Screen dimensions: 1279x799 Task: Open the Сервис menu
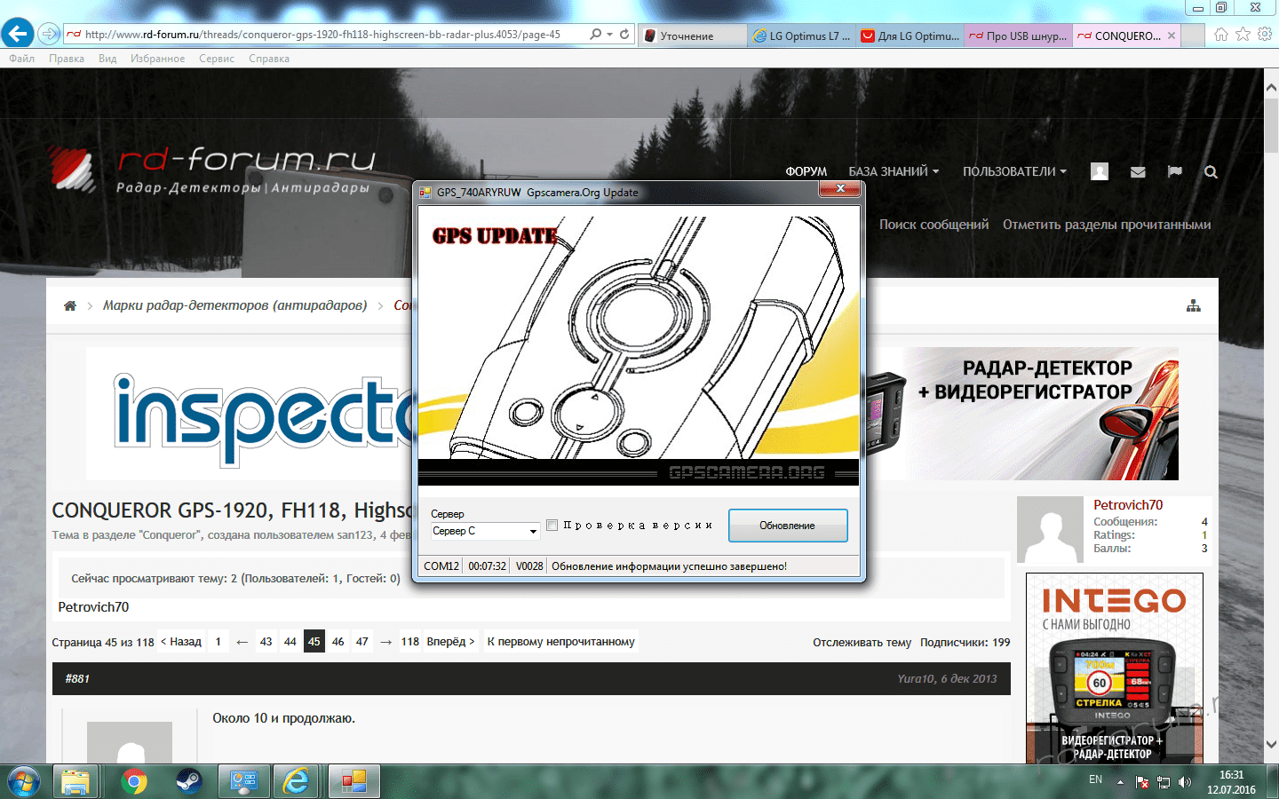click(x=217, y=59)
